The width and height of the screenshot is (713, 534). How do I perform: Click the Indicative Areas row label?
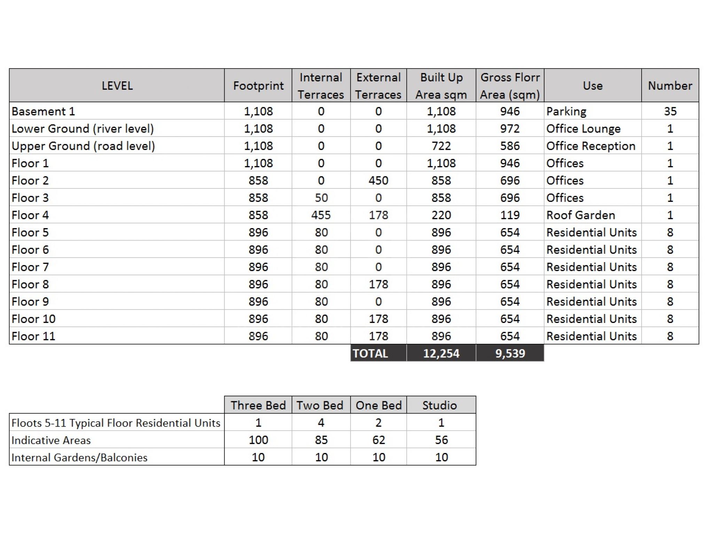coord(51,440)
